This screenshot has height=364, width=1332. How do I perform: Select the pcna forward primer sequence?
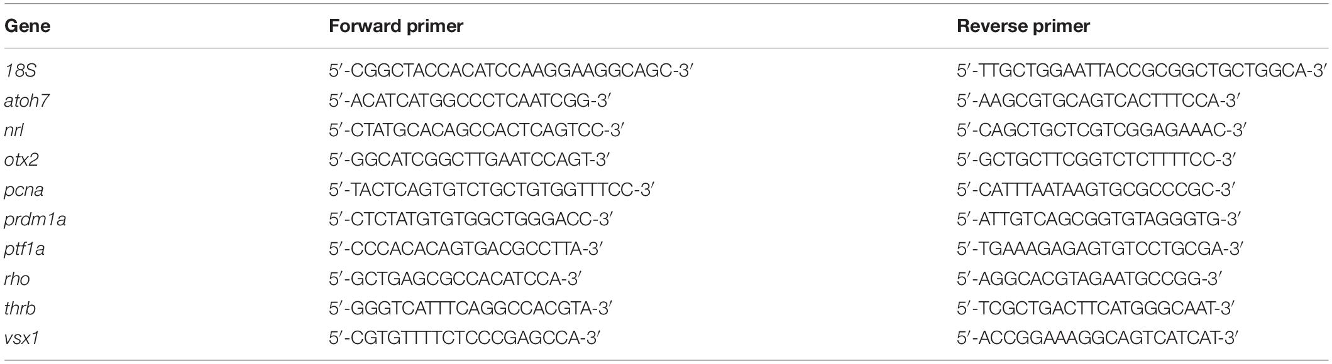click(492, 190)
